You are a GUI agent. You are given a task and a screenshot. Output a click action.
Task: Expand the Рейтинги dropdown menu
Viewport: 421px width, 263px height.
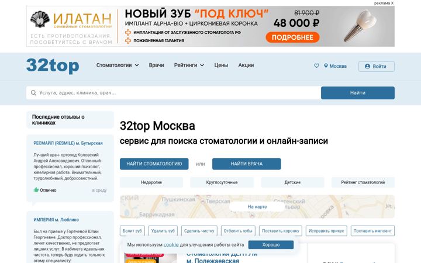pos(189,65)
